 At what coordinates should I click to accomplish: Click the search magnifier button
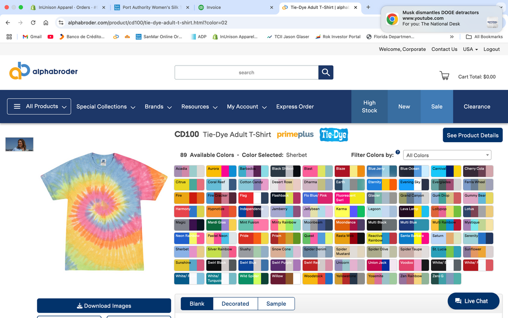click(x=325, y=73)
